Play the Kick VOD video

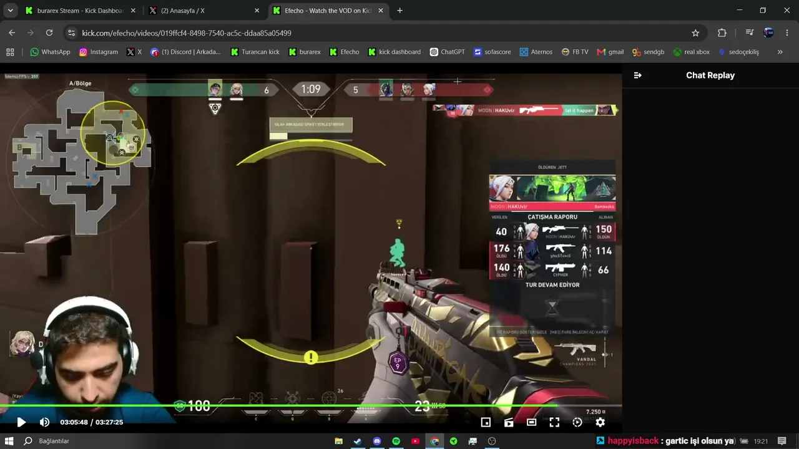coord(21,422)
